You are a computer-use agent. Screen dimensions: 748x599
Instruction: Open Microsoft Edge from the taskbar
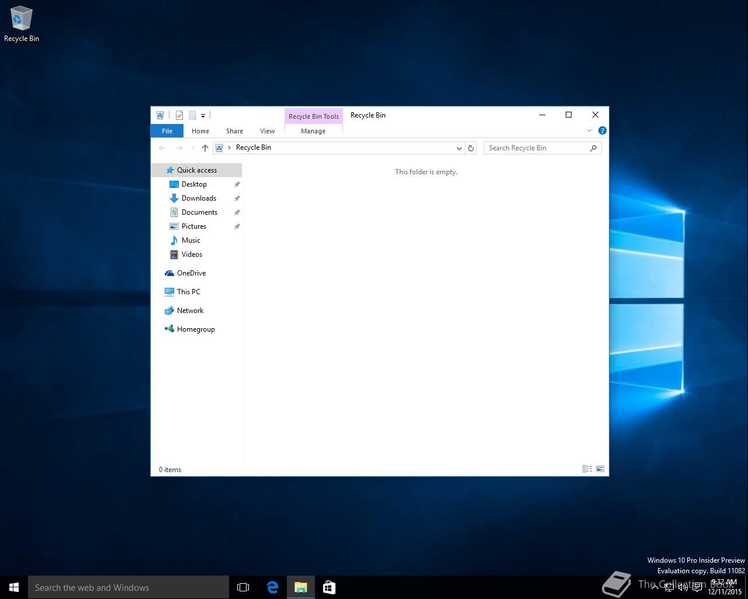coord(272,587)
